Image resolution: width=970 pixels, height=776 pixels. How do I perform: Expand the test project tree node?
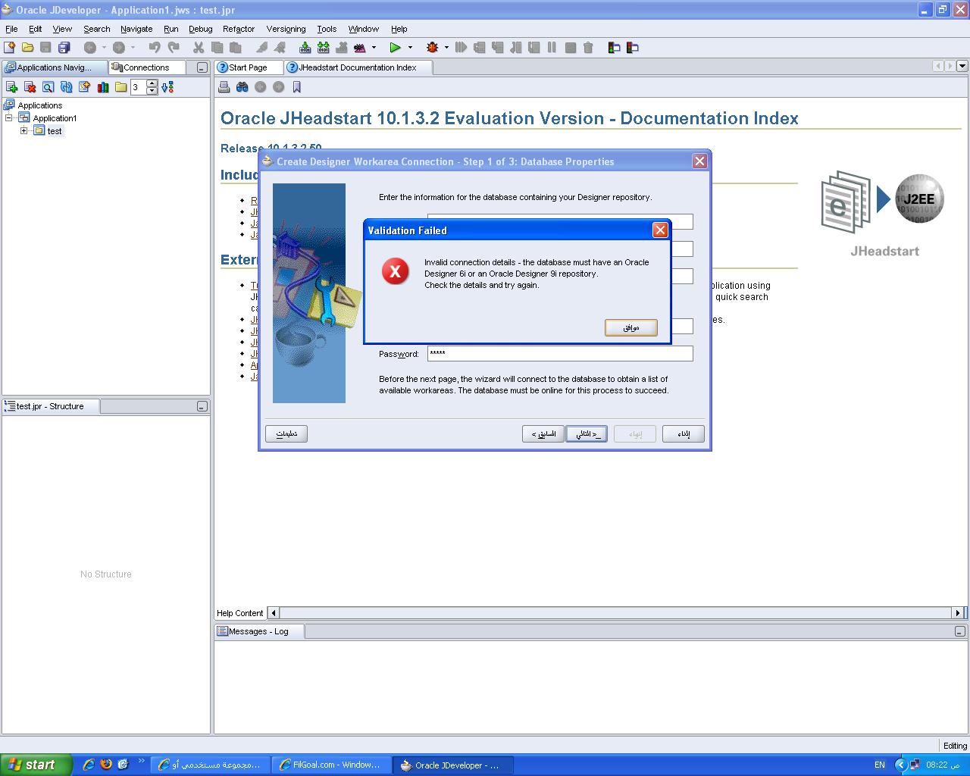(23, 130)
